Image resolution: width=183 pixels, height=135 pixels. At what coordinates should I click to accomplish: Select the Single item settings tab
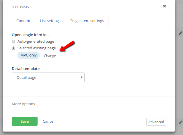click(87, 21)
